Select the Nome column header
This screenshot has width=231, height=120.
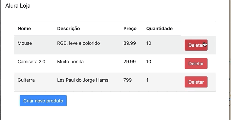click(24, 28)
